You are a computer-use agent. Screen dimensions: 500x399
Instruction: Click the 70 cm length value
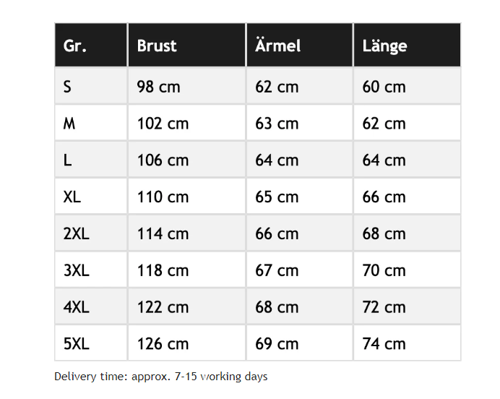(x=384, y=270)
